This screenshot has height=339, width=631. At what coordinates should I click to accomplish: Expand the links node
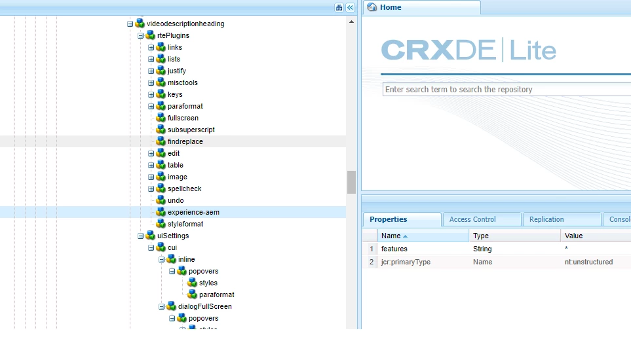pyautogui.click(x=151, y=48)
